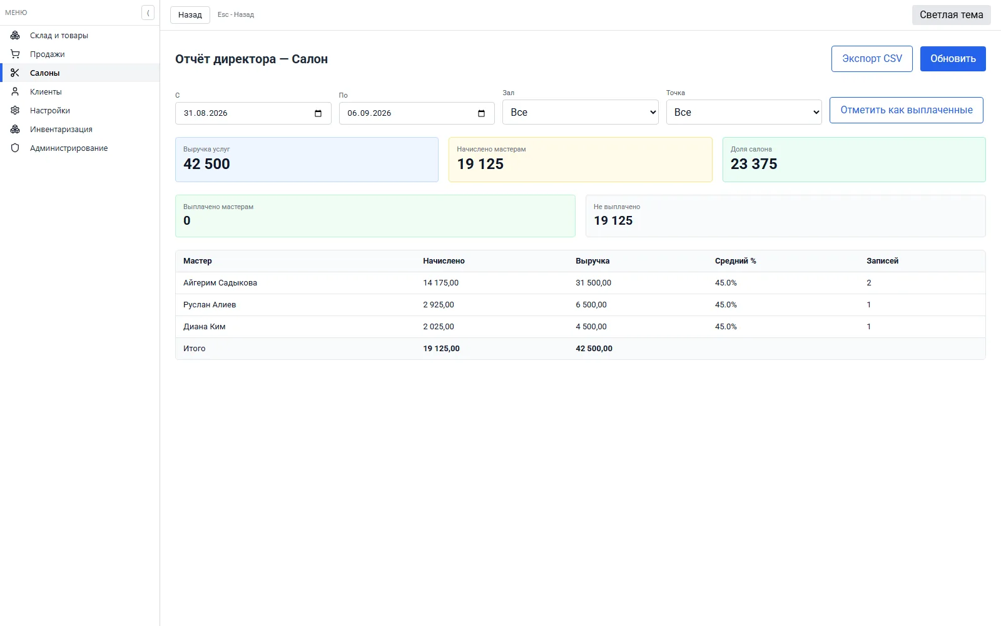Image resolution: width=1001 pixels, height=626 pixels.
Task: Open Склад и товары menu section
Action: (x=80, y=35)
